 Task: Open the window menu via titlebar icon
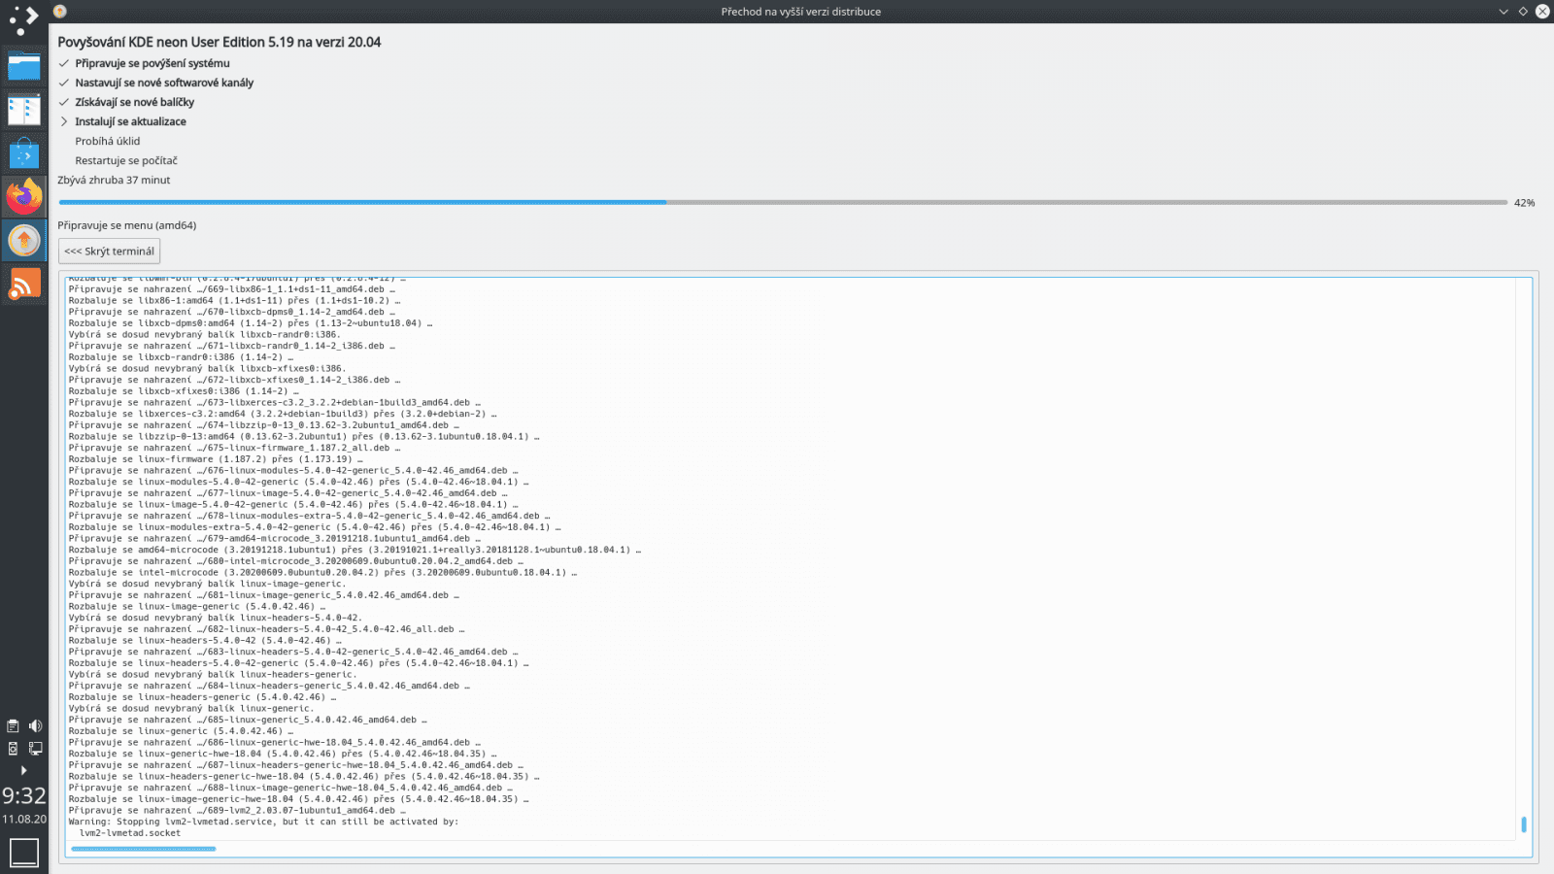[x=61, y=11]
